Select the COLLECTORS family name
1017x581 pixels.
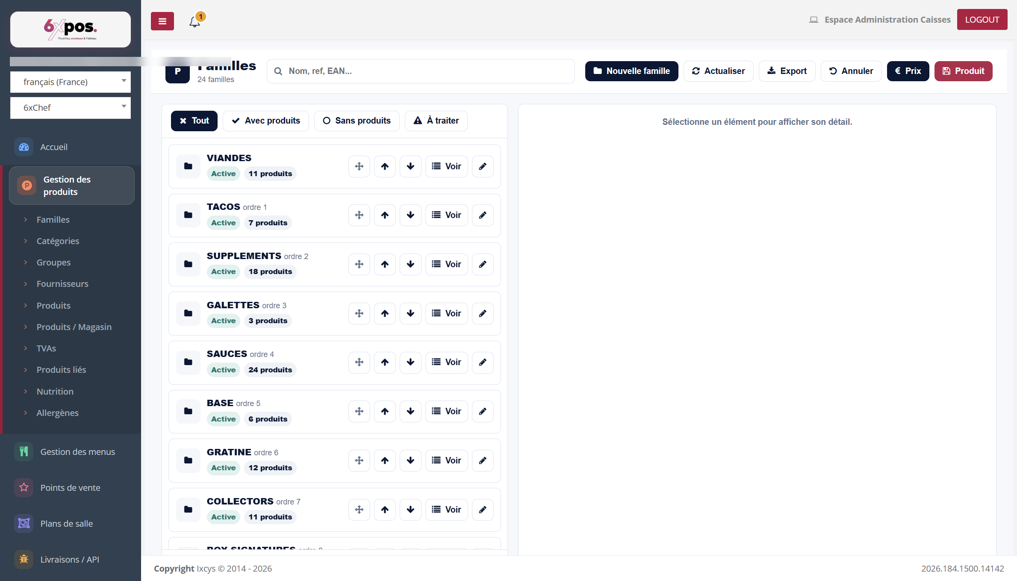pyautogui.click(x=240, y=501)
